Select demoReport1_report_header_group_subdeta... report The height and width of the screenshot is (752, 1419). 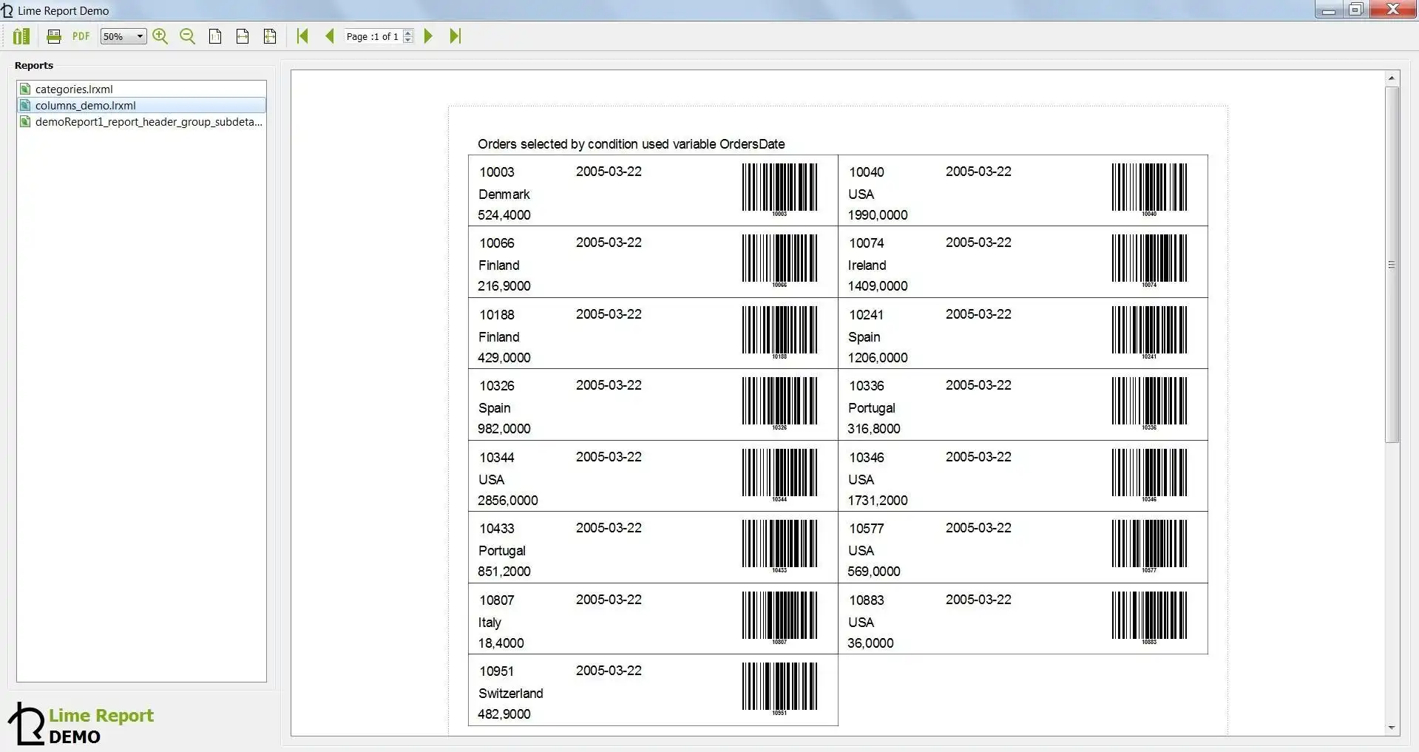(141, 121)
